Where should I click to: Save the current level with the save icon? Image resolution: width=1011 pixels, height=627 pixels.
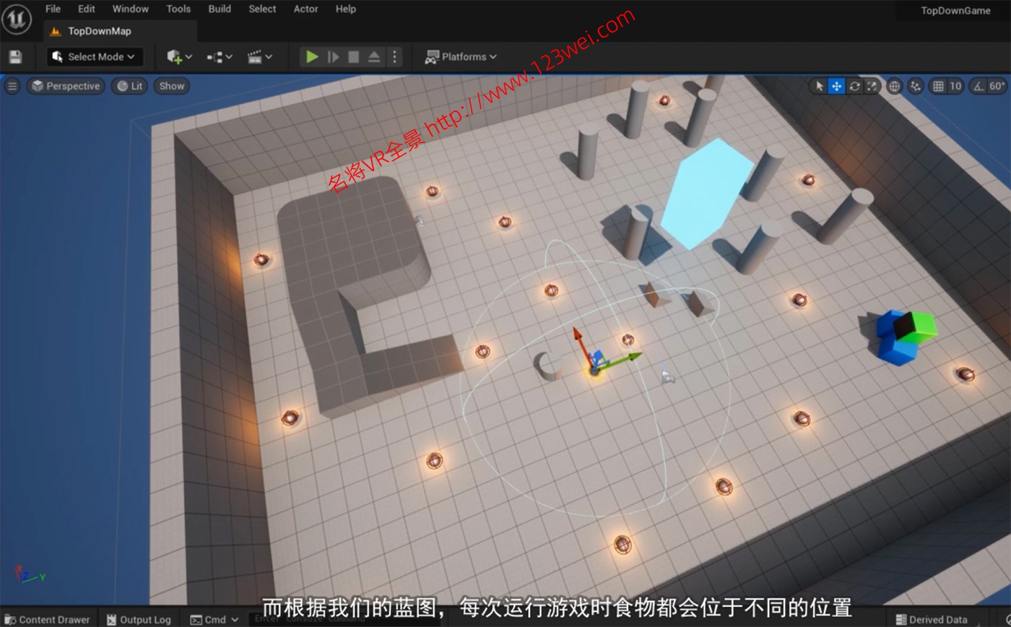point(16,56)
